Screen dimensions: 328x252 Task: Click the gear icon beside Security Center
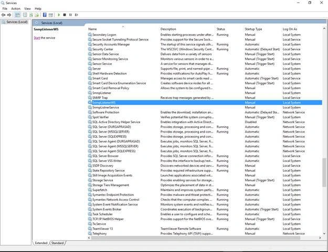pos(90,49)
